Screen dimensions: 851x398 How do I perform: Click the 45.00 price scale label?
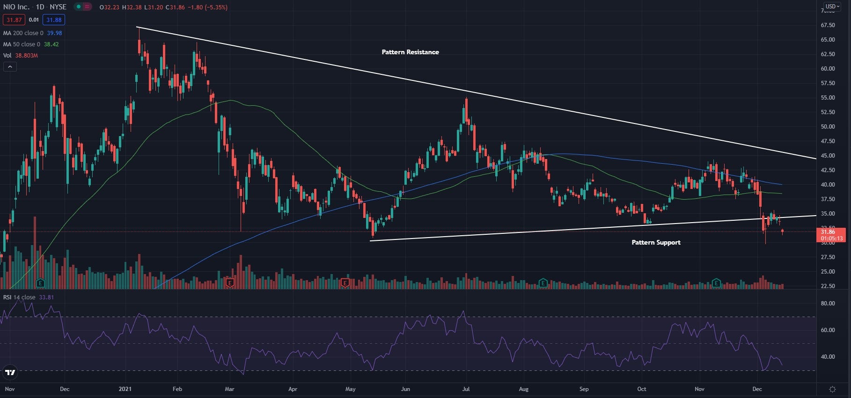tap(828, 156)
